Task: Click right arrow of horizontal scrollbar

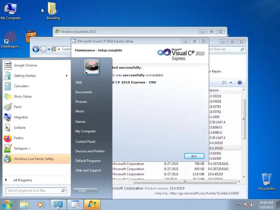Action: pos(239,182)
